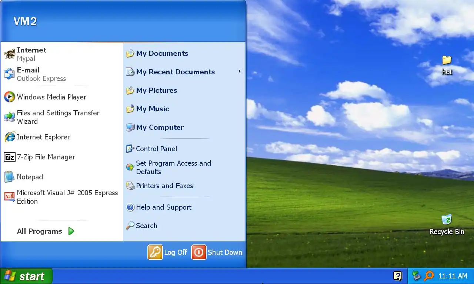Open Mypal Internet browser from Start menu
Viewport: 474px width, 284px height.
pyautogui.click(x=61, y=54)
